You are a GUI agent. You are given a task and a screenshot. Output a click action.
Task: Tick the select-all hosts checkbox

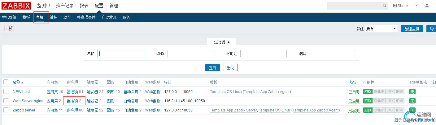[x=6, y=82]
